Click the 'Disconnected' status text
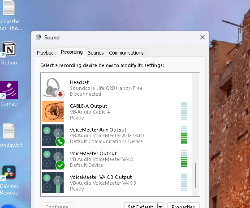 pyautogui.click(x=86, y=94)
